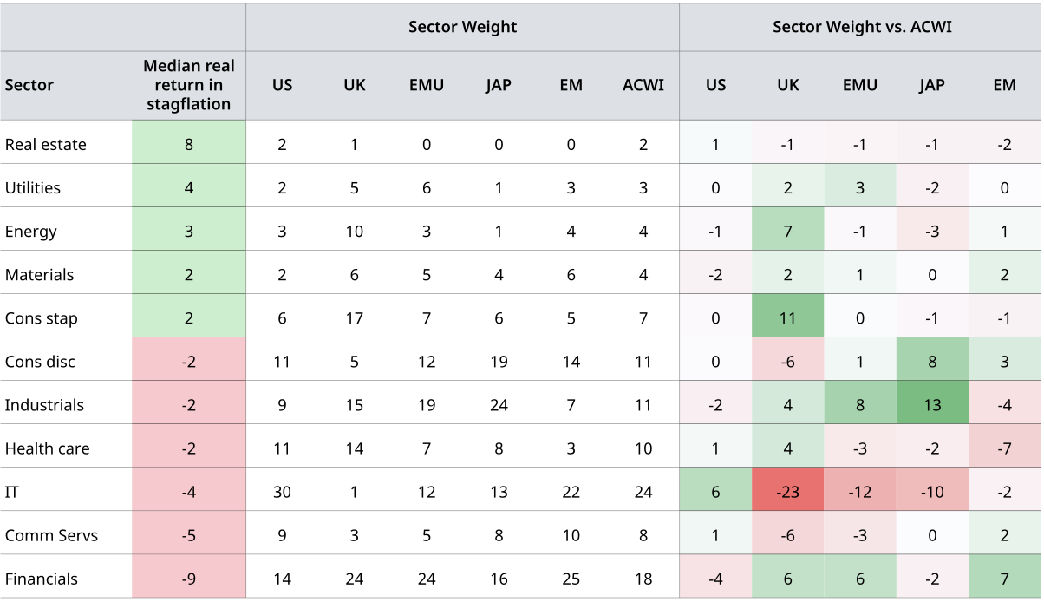1044x602 pixels.
Task: Select the Cons disc row label
Action: (x=40, y=362)
